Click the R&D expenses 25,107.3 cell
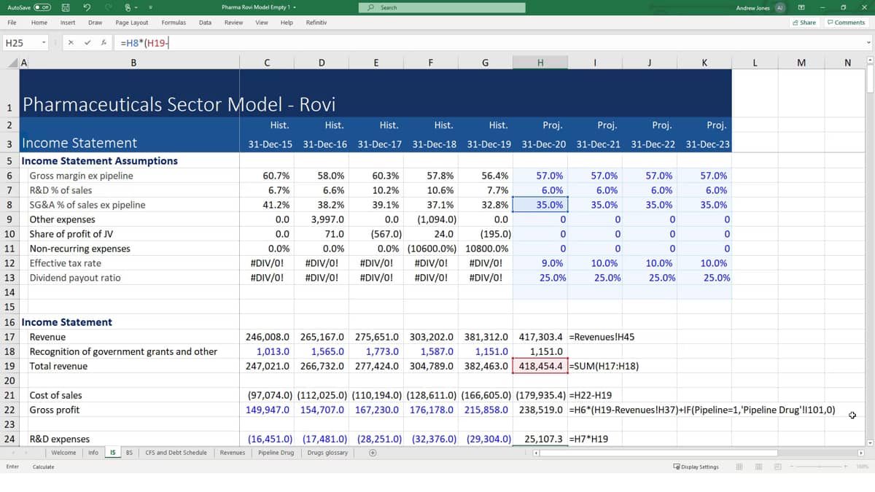Viewport: 875px width, 492px height. click(540, 439)
